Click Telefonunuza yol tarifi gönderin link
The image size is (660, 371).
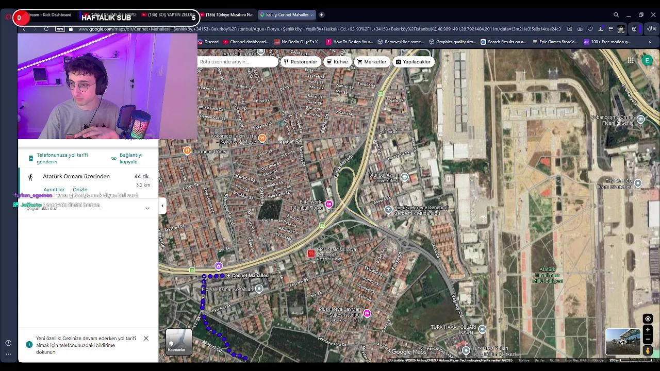tap(62, 158)
